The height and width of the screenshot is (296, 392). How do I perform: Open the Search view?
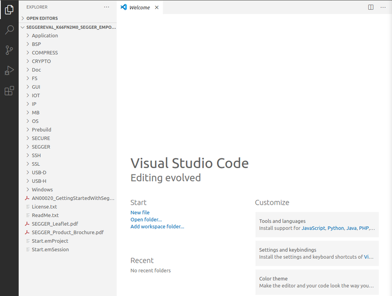click(9, 30)
